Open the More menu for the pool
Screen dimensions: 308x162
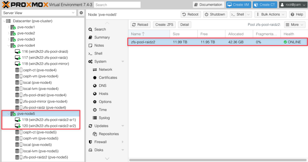click(x=295, y=25)
